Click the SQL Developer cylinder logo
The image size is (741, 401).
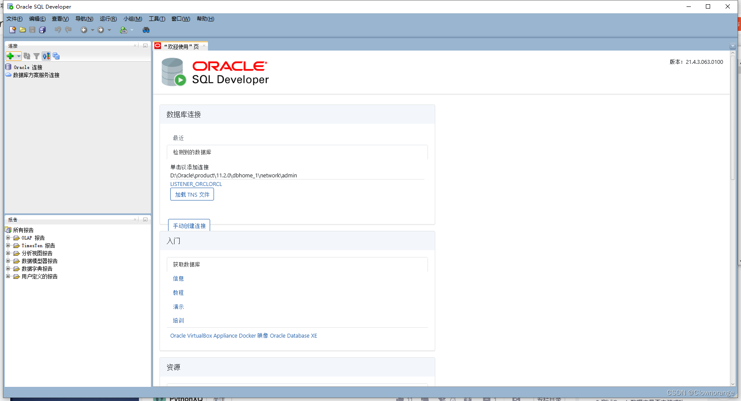(173, 72)
